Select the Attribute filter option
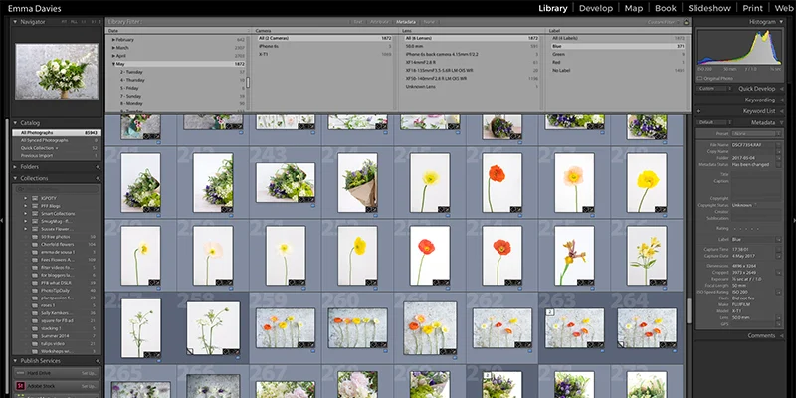 point(379,22)
